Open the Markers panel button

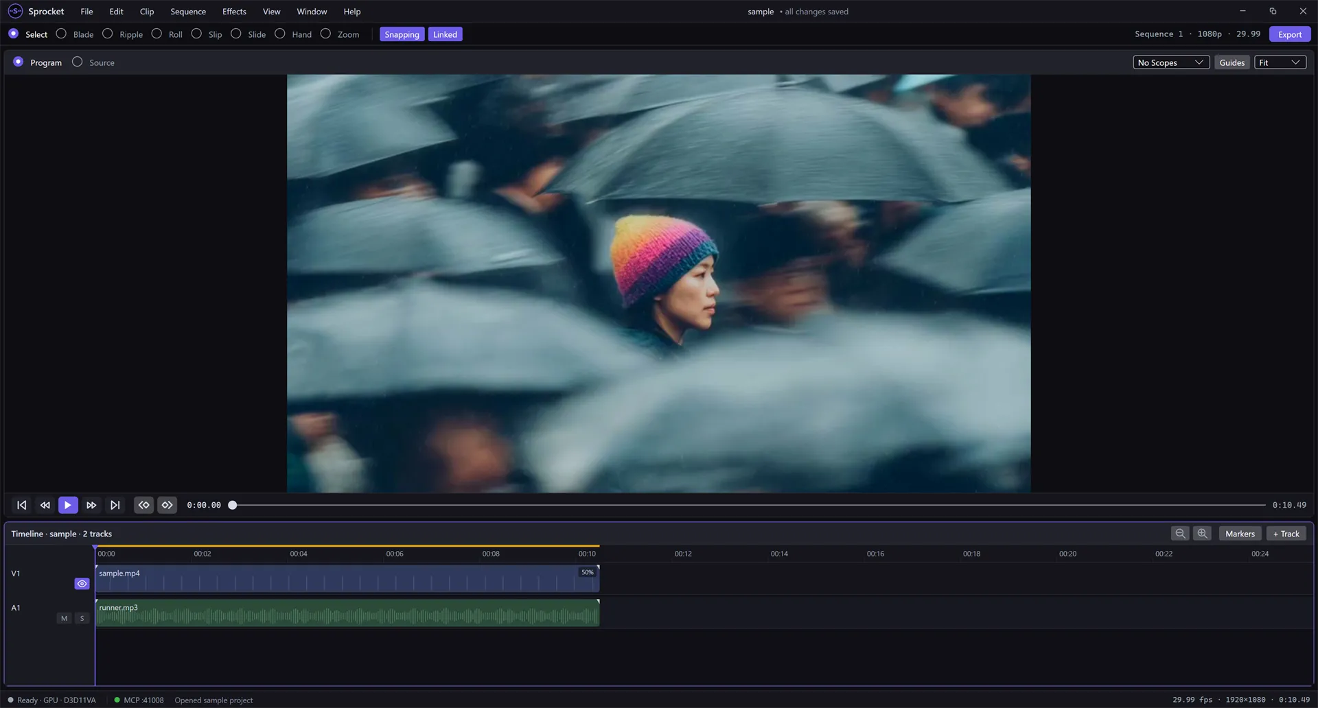click(1240, 534)
